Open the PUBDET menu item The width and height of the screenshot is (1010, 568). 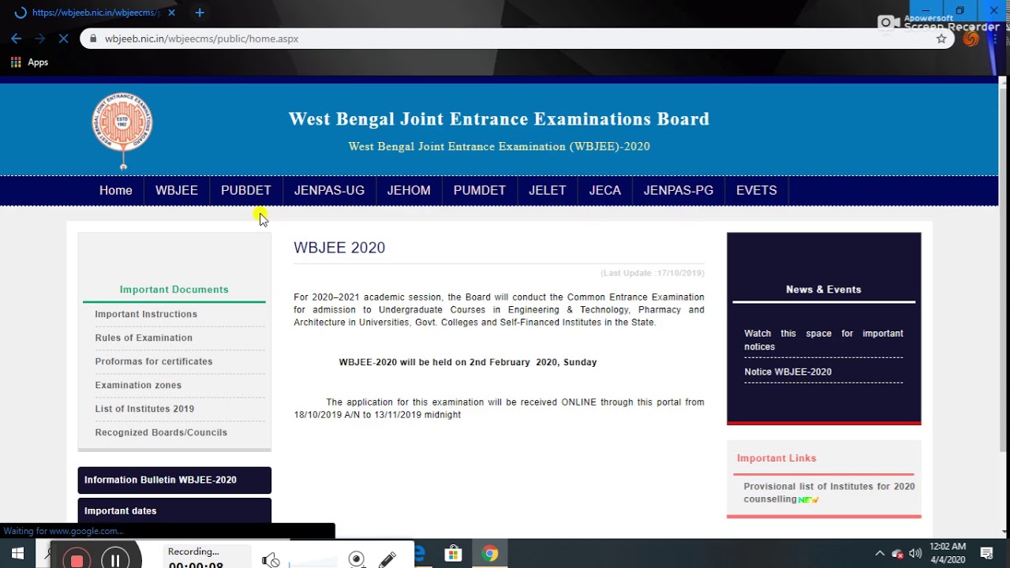pyautogui.click(x=246, y=190)
